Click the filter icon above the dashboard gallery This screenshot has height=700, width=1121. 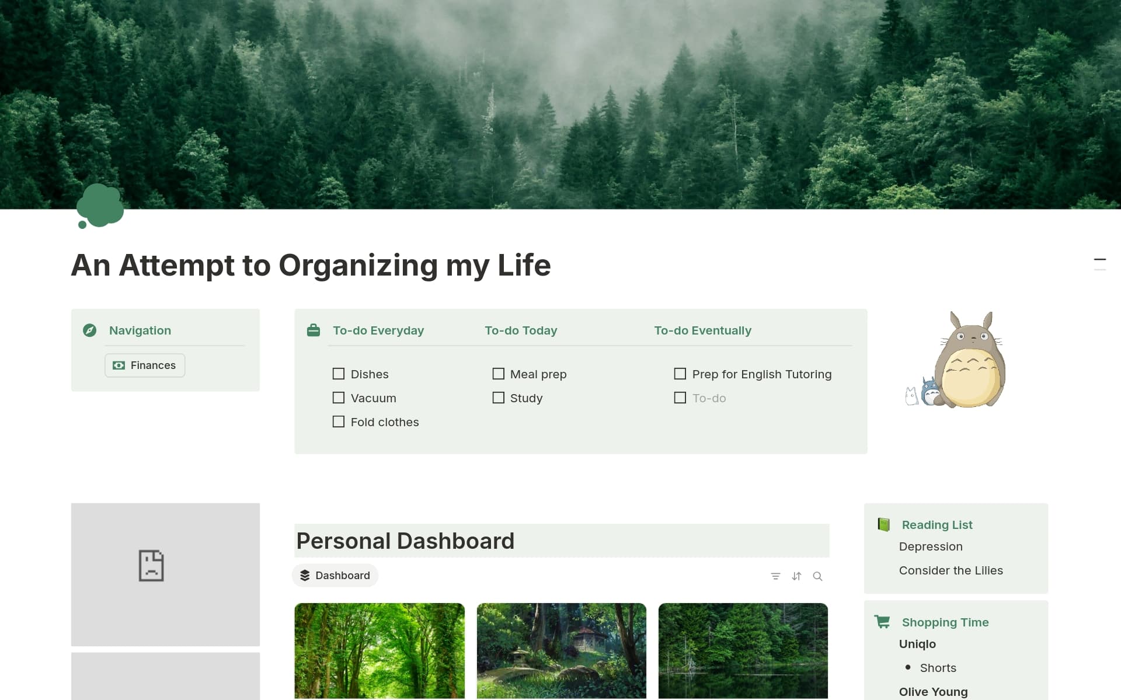pos(775,576)
